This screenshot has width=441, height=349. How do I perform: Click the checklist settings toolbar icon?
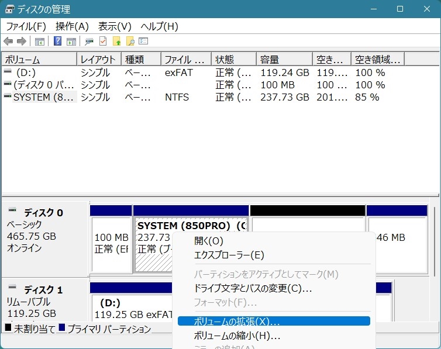(x=143, y=42)
